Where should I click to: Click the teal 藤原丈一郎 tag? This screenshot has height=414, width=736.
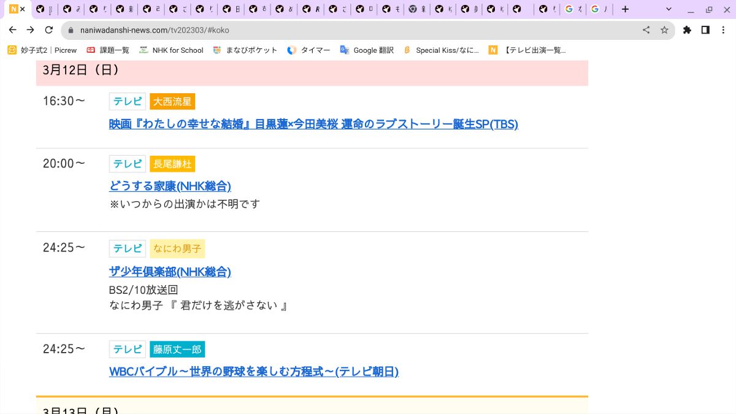[x=177, y=350]
